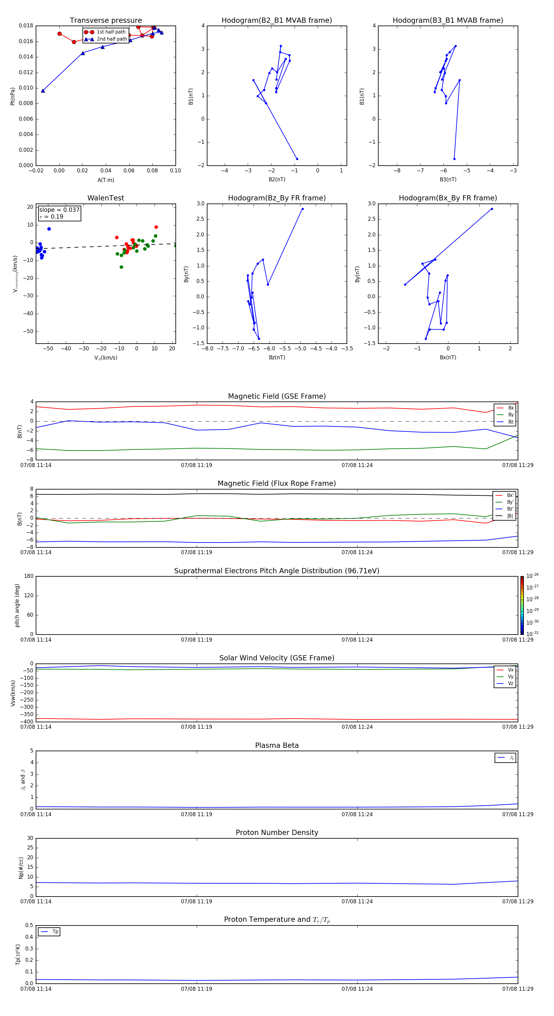Viewport: 554px width, 1016px height.
Task: Click the '07/08 11:19' tick under GSE plot
Action: point(196,466)
